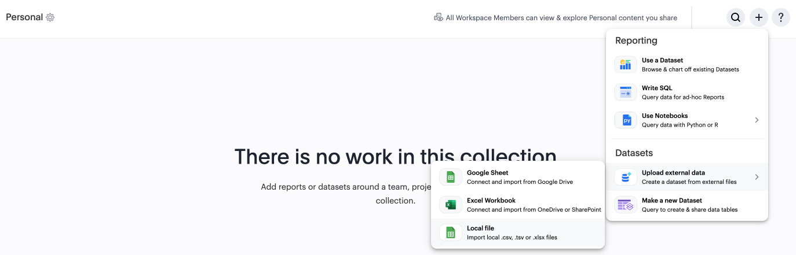Click the Excel Workbook icon
Viewport: 796px width, 255px height.
pyautogui.click(x=450, y=205)
